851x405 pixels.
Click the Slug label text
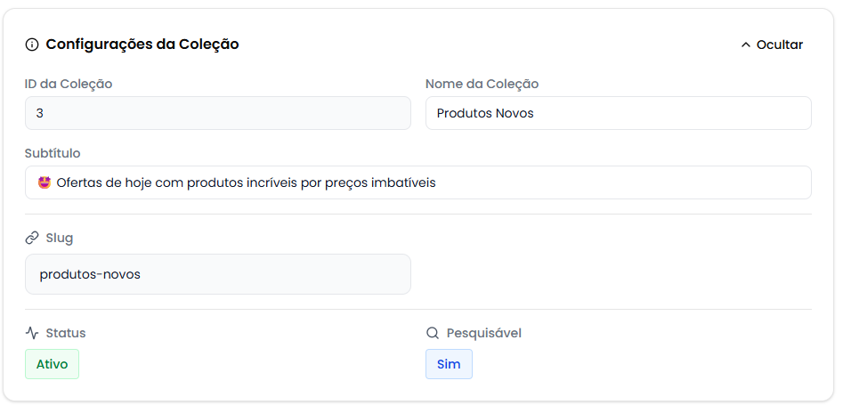[x=60, y=238]
